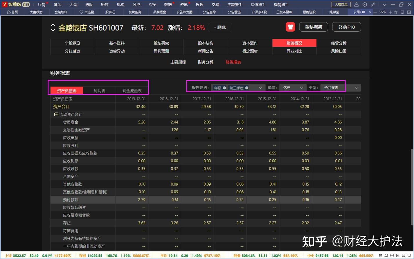This screenshot has height=259, width=414.
Task: Click the plus to increase 95% zoom
Action: point(390,12)
